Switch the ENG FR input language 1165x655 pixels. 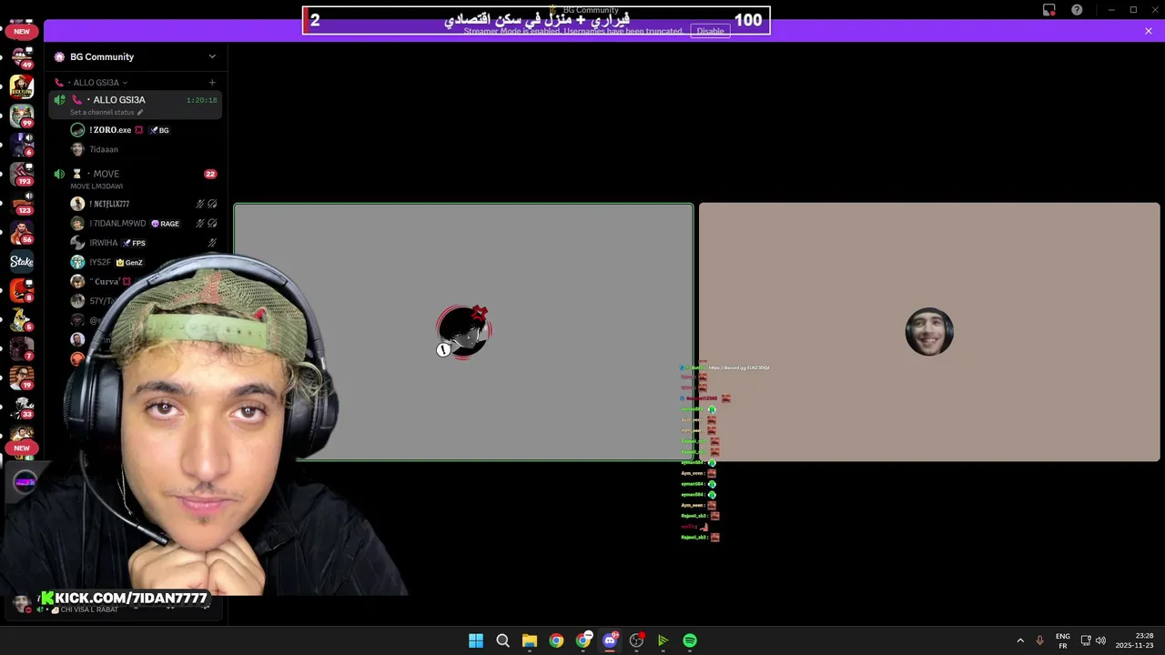[1063, 640]
